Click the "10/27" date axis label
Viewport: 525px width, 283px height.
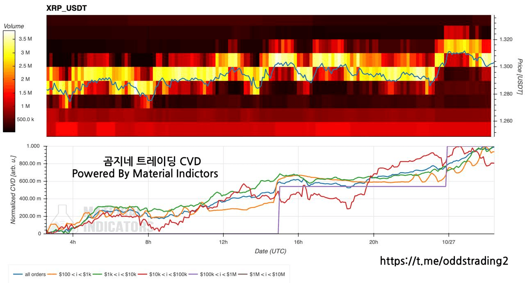click(448, 241)
